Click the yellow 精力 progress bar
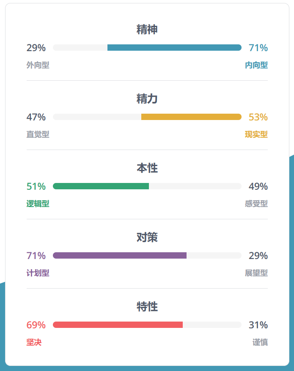The image size is (294, 371). click(191, 117)
